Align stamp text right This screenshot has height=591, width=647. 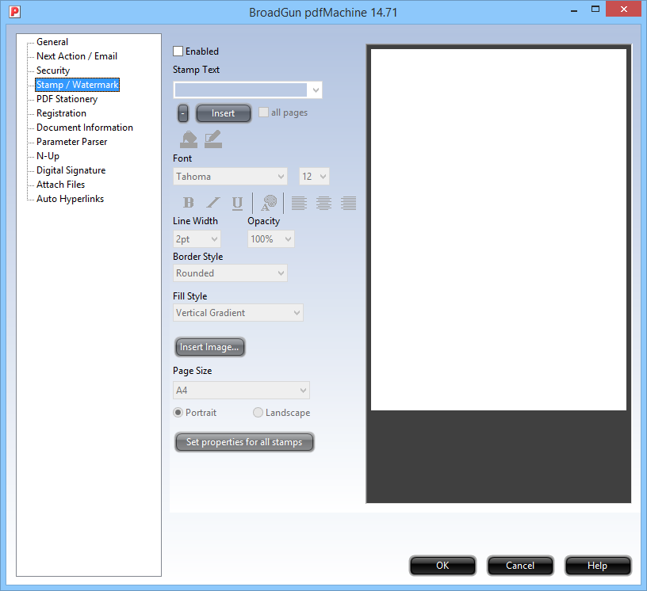point(349,203)
